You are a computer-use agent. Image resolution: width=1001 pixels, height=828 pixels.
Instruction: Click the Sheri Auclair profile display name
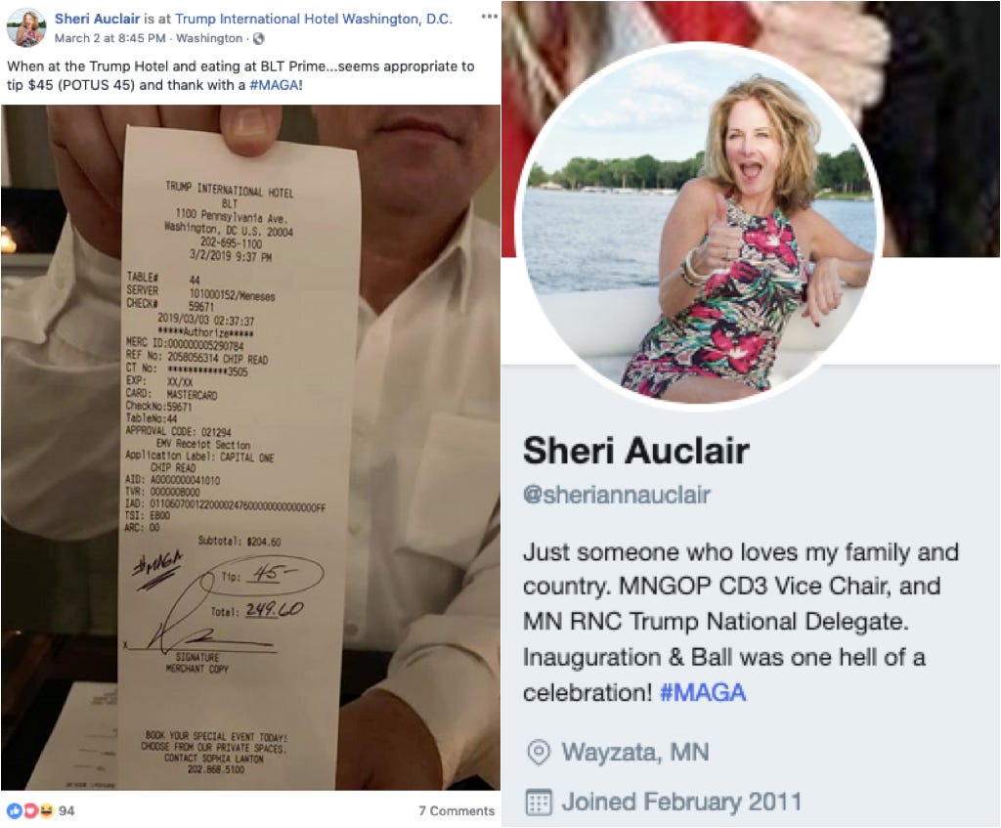(x=635, y=451)
